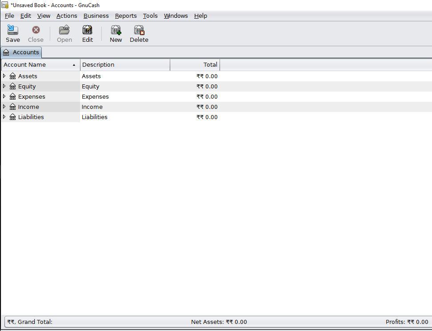Click the Assets total 0.00 value
This screenshot has width=432, height=331.
pyautogui.click(x=207, y=76)
